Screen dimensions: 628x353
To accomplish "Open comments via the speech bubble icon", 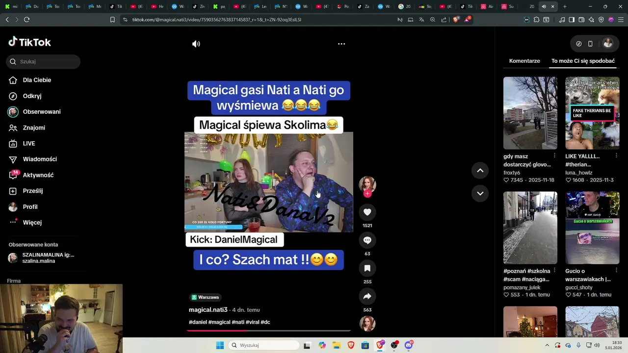I will (x=367, y=240).
